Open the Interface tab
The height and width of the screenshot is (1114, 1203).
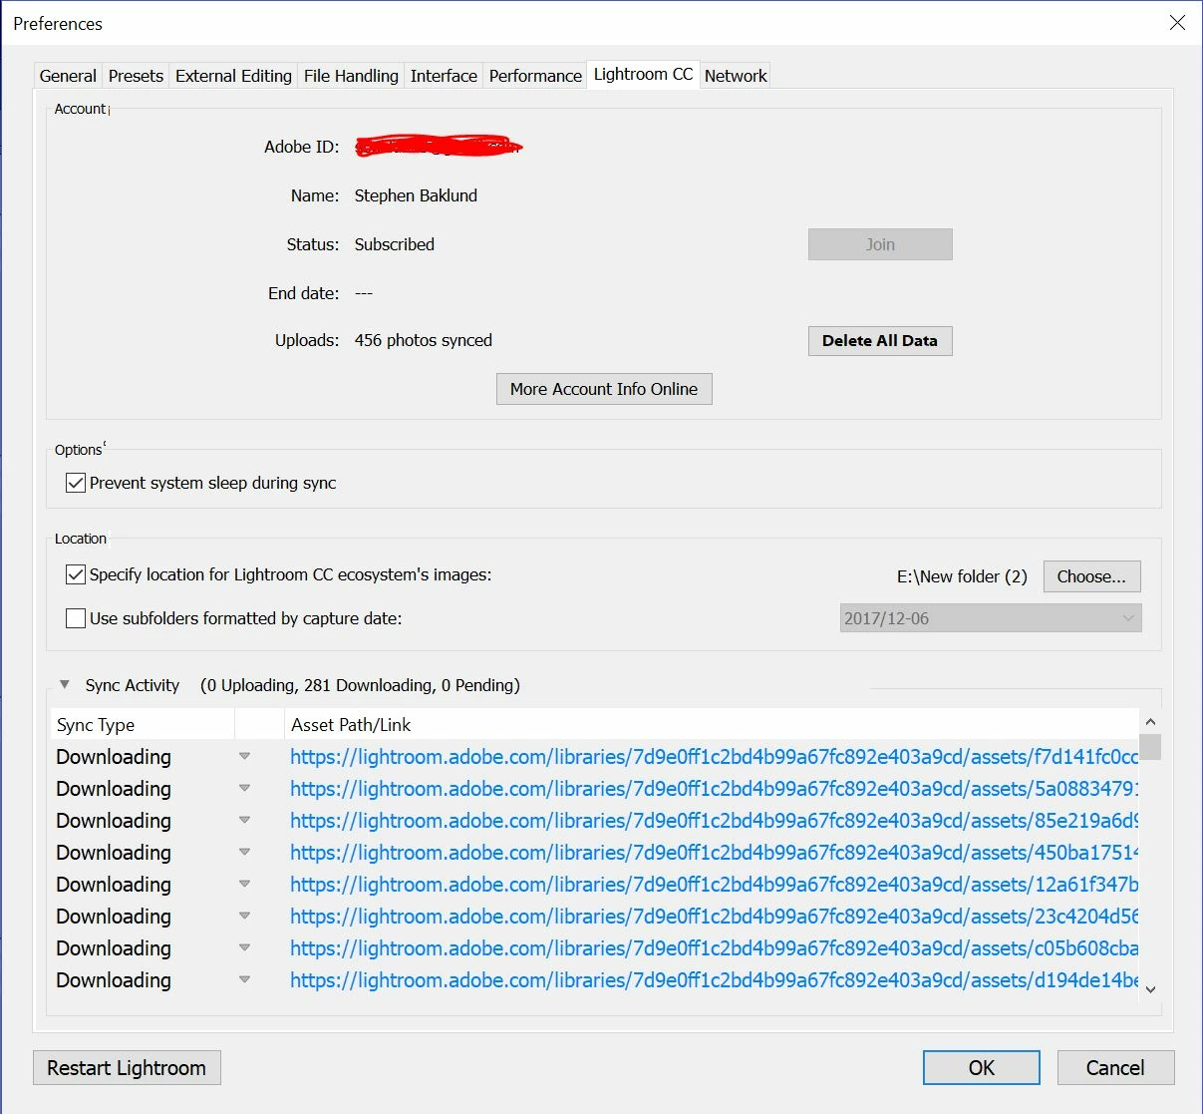[444, 76]
